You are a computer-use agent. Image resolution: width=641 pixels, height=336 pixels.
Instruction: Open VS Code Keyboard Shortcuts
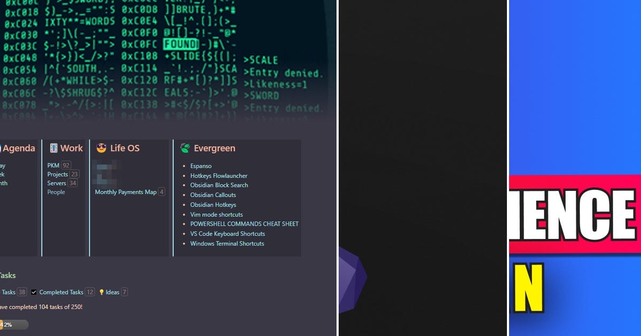(228, 234)
